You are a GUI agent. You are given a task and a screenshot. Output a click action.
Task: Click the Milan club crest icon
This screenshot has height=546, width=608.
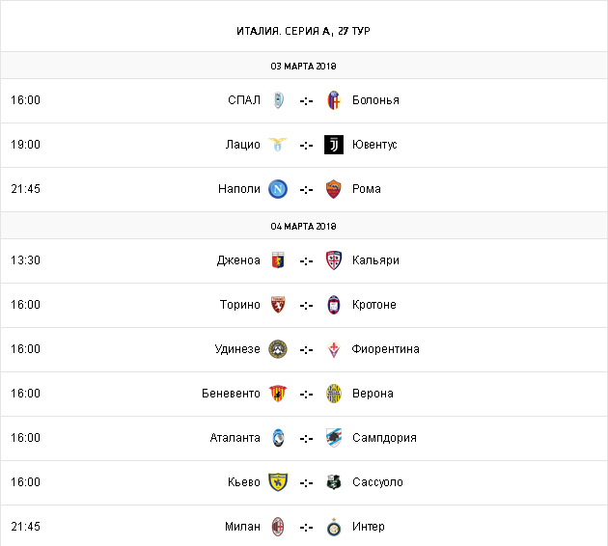click(x=278, y=527)
